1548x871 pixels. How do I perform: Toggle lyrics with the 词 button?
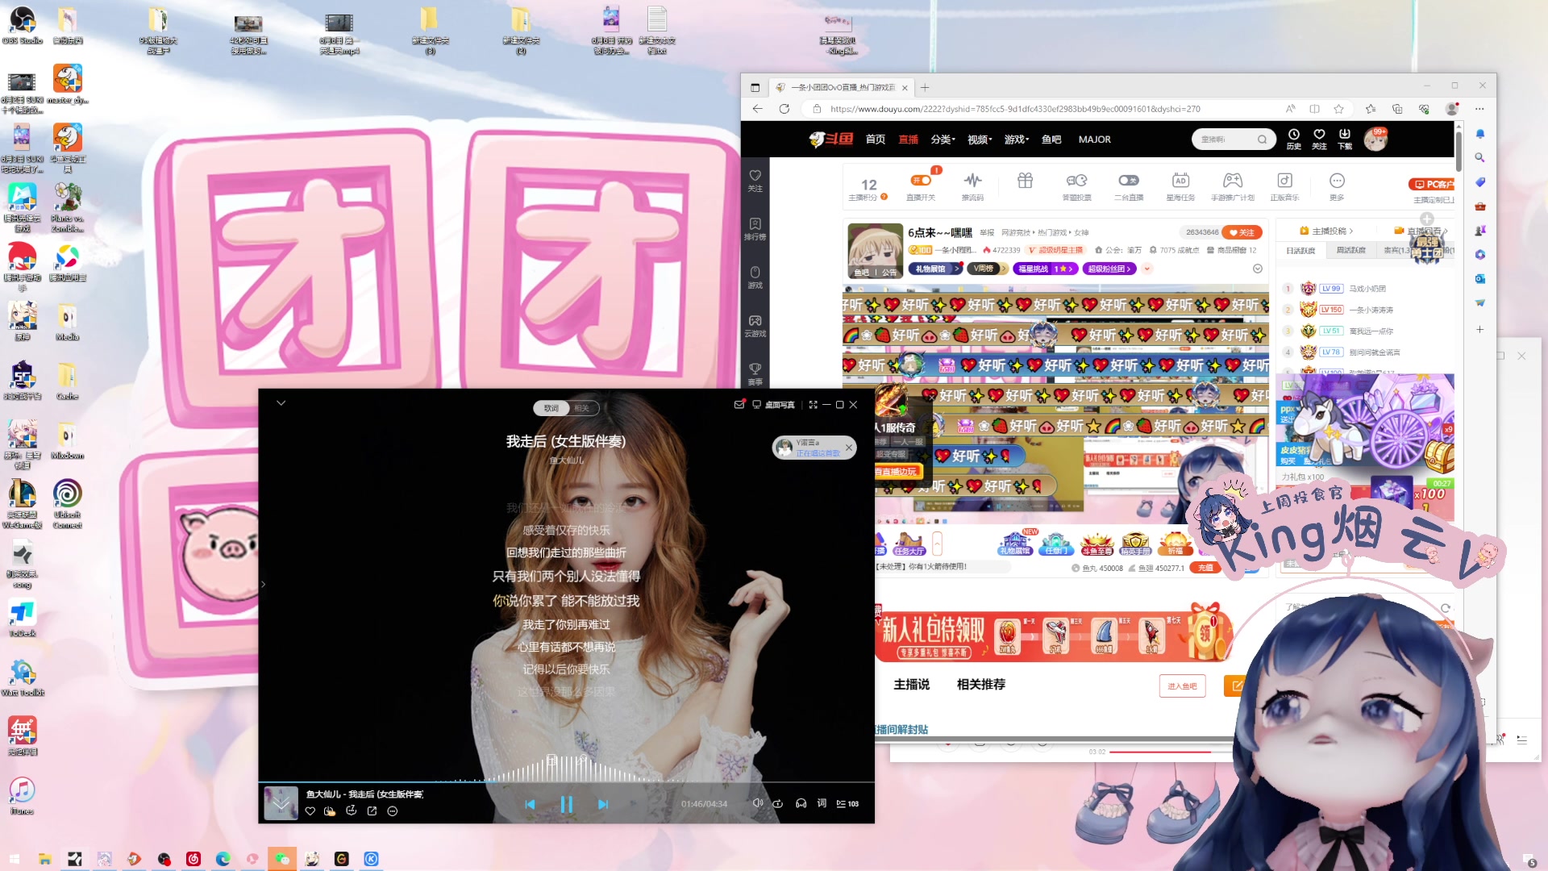[822, 803]
